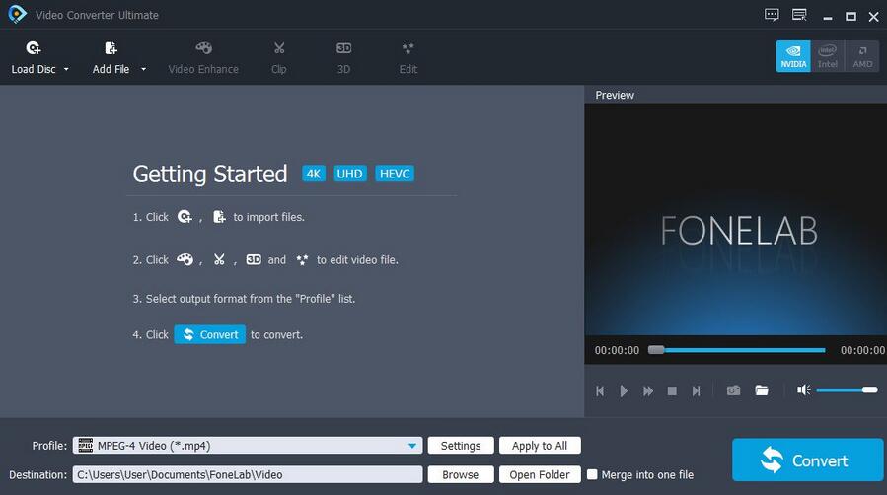Click the Load Disc toolbar icon
Viewport: 887px width, 495px height.
pyautogui.click(x=34, y=48)
